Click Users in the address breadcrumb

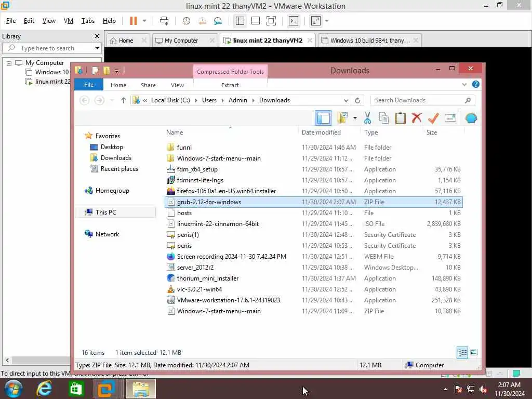click(209, 100)
